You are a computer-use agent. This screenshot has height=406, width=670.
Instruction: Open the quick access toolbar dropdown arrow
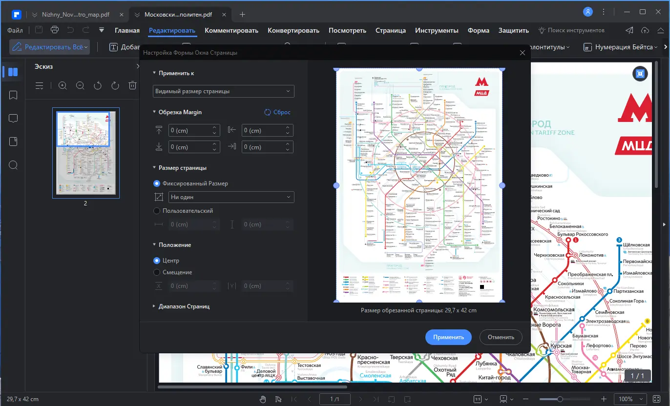point(102,30)
